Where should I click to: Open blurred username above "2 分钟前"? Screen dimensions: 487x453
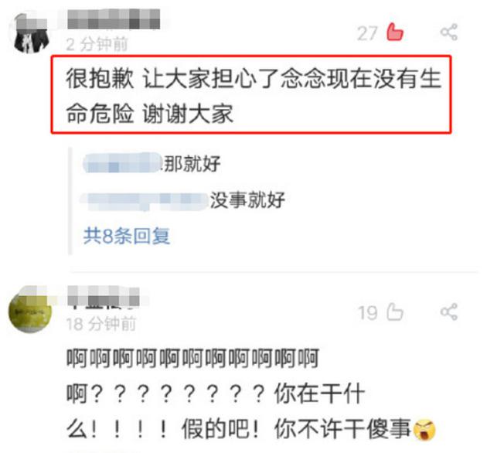click(x=114, y=19)
